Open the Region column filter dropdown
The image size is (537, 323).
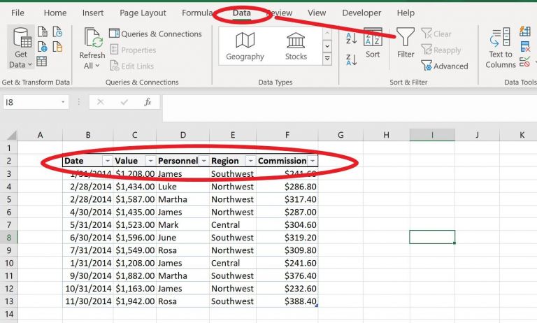[x=250, y=161]
